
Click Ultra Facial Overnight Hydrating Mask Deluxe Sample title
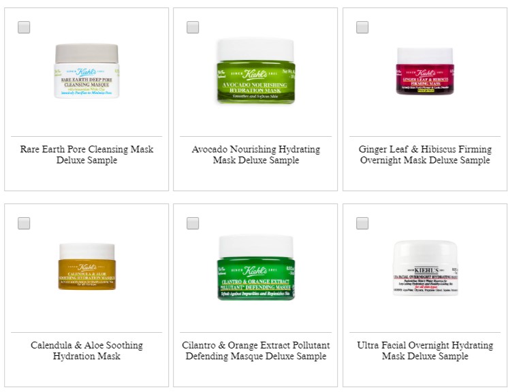[425, 350]
